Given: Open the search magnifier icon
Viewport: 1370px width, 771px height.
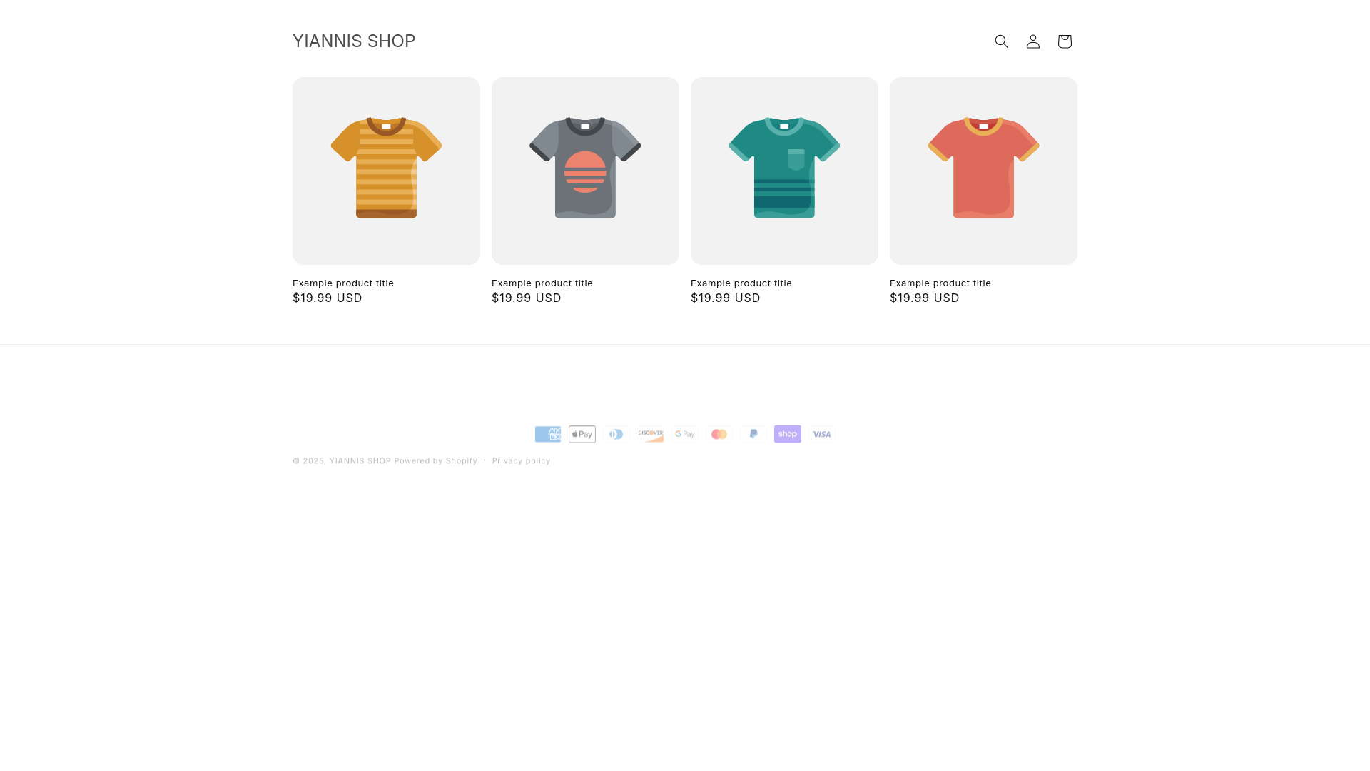Looking at the screenshot, I should (x=1001, y=41).
